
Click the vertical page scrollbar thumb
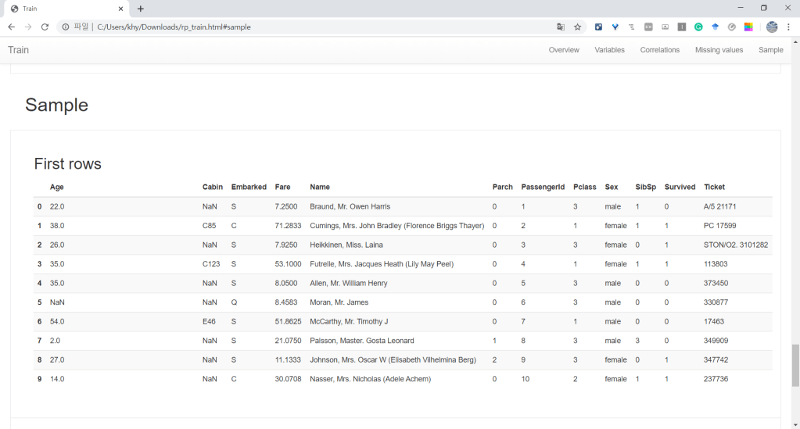tap(795, 364)
